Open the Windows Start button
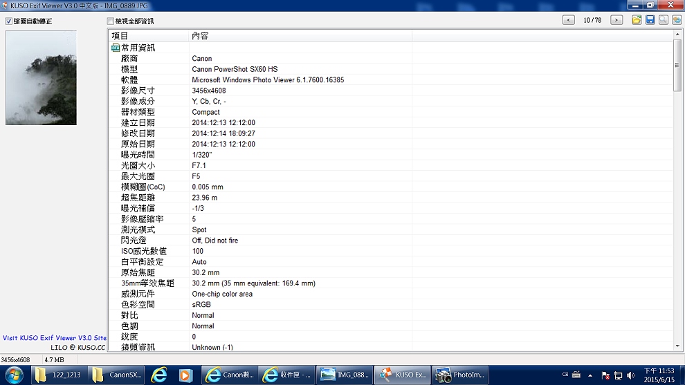Screen dimensions: 685x385 14,375
